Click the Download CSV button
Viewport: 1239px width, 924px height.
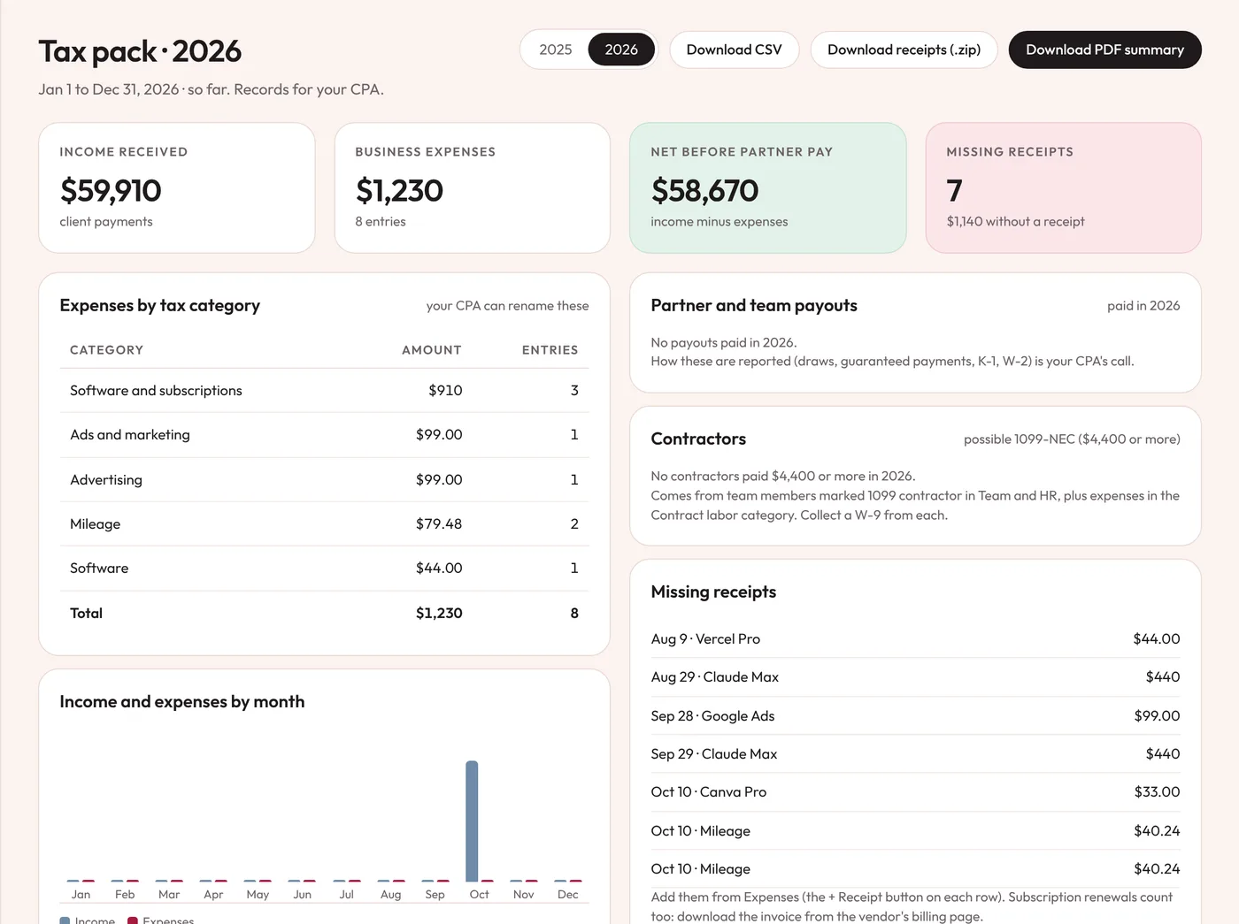point(735,50)
